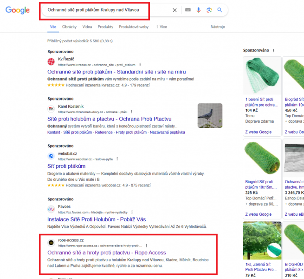
Task: Click the Google logo
Action: (x=18, y=10)
